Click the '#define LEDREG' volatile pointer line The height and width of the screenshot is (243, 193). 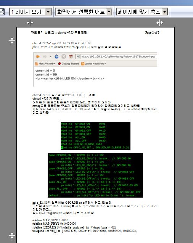click(x=74, y=227)
